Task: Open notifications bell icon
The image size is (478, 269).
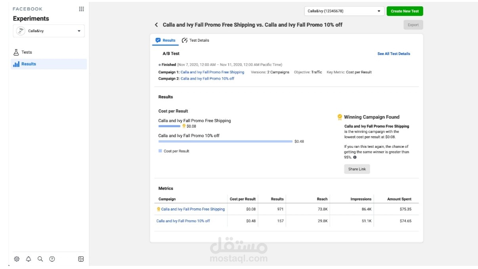Action: pos(29,259)
